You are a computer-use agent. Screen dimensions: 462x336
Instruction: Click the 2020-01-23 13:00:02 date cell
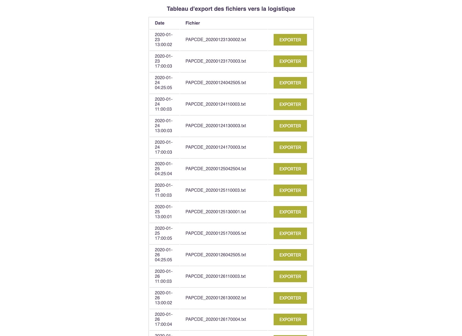(x=164, y=40)
